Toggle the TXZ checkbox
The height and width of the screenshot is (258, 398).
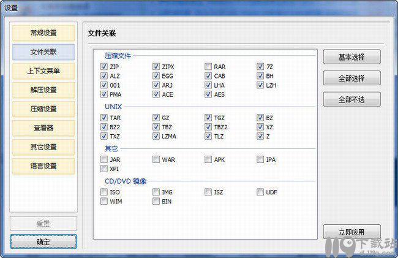pos(104,136)
